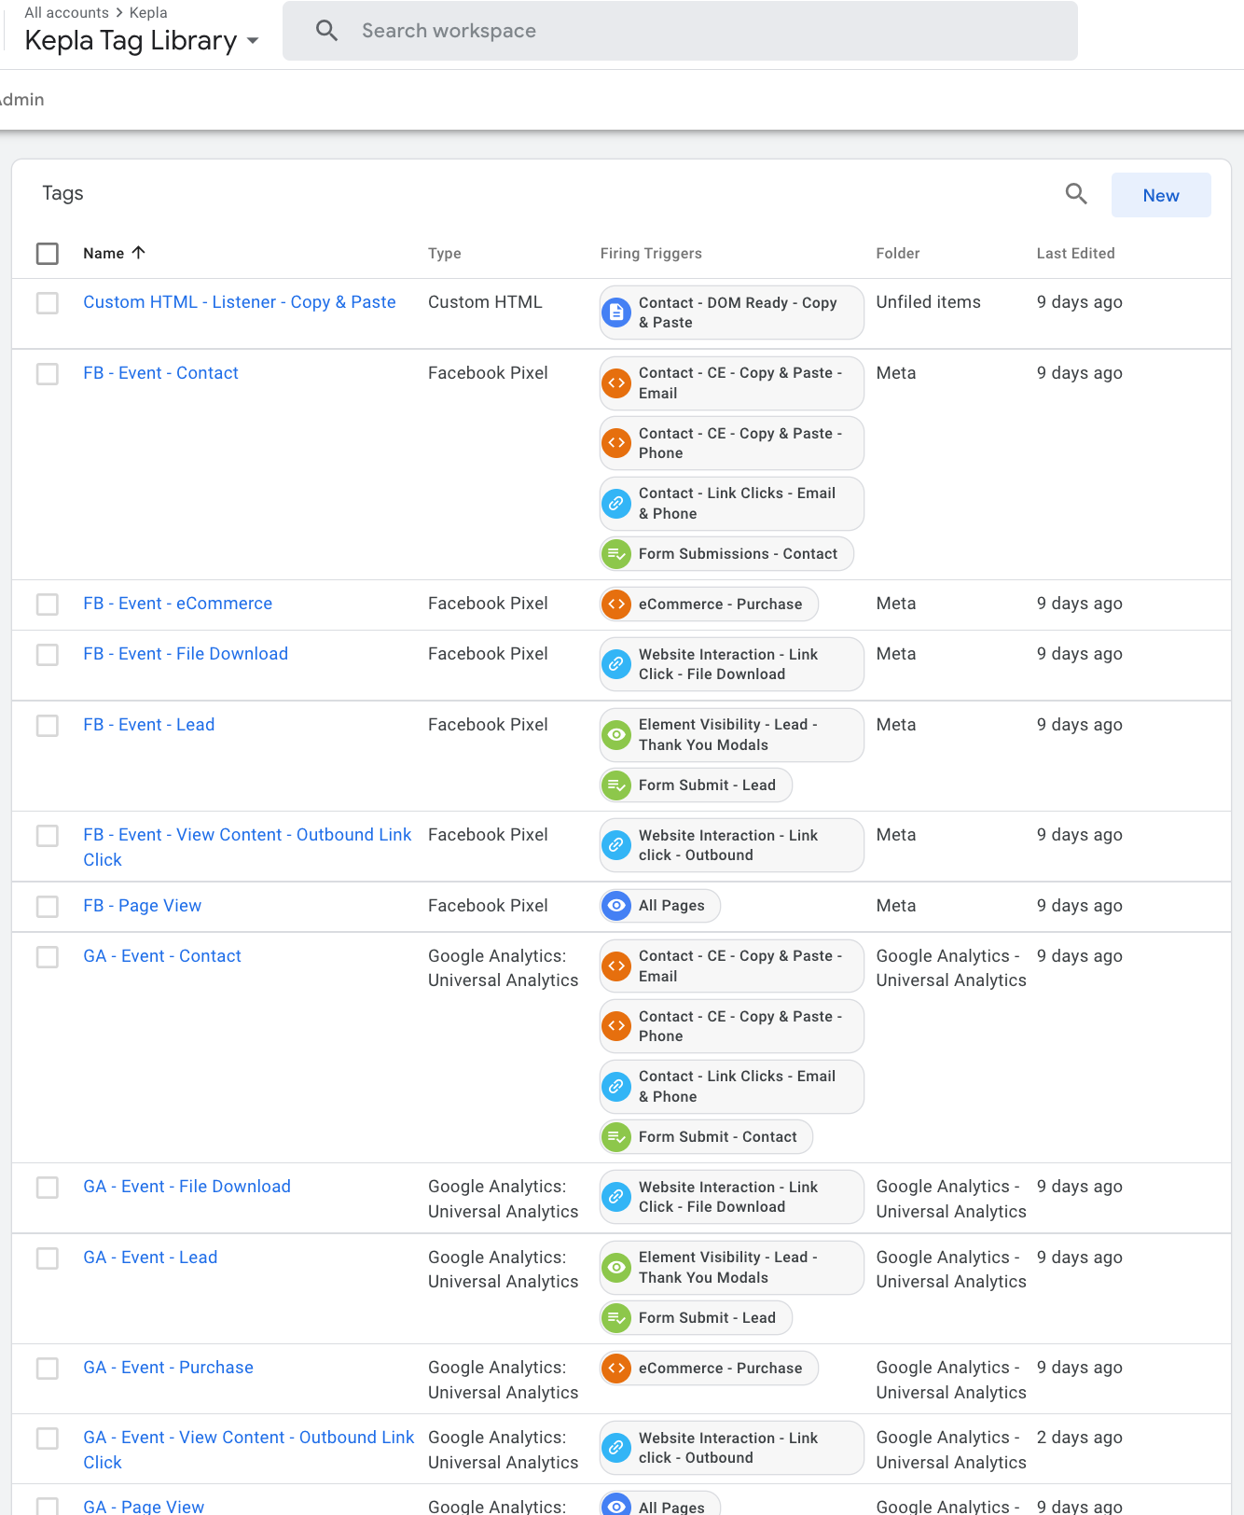The width and height of the screenshot is (1244, 1515).
Task: Click eCommerce Purchase trigger icon in FB eCommerce row
Action: 616,605
